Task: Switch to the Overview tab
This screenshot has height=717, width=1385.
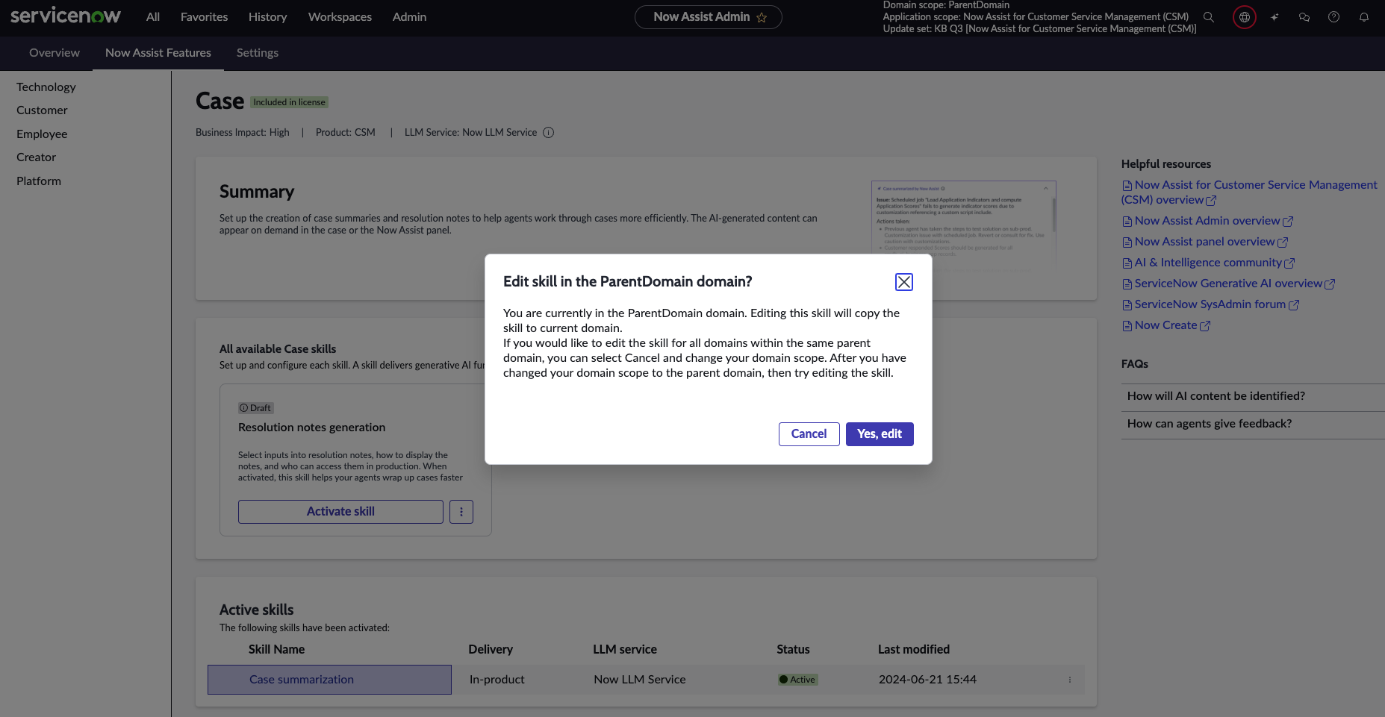Action: (x=55, y=53)
